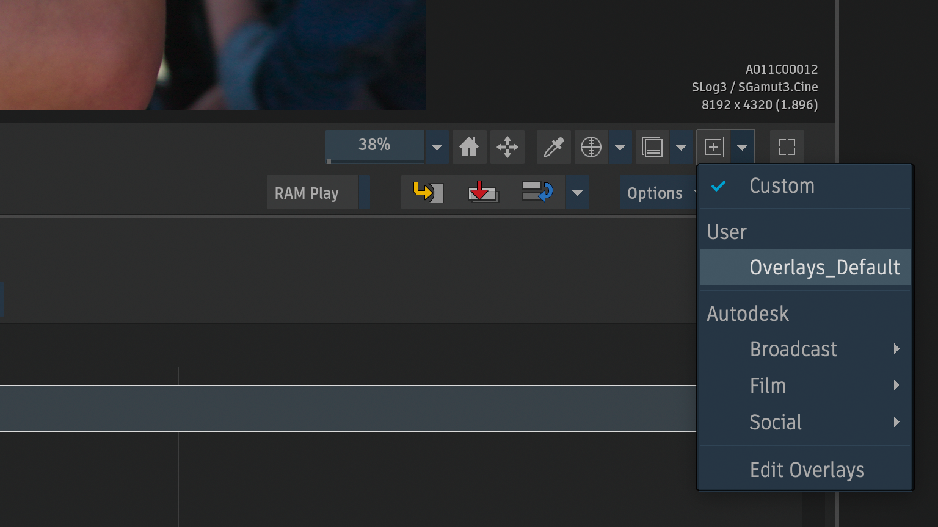Viewport: 938px width, 527px height.
Task: Click the circular crosshair reticle icon
Action: tap(591, 147)
